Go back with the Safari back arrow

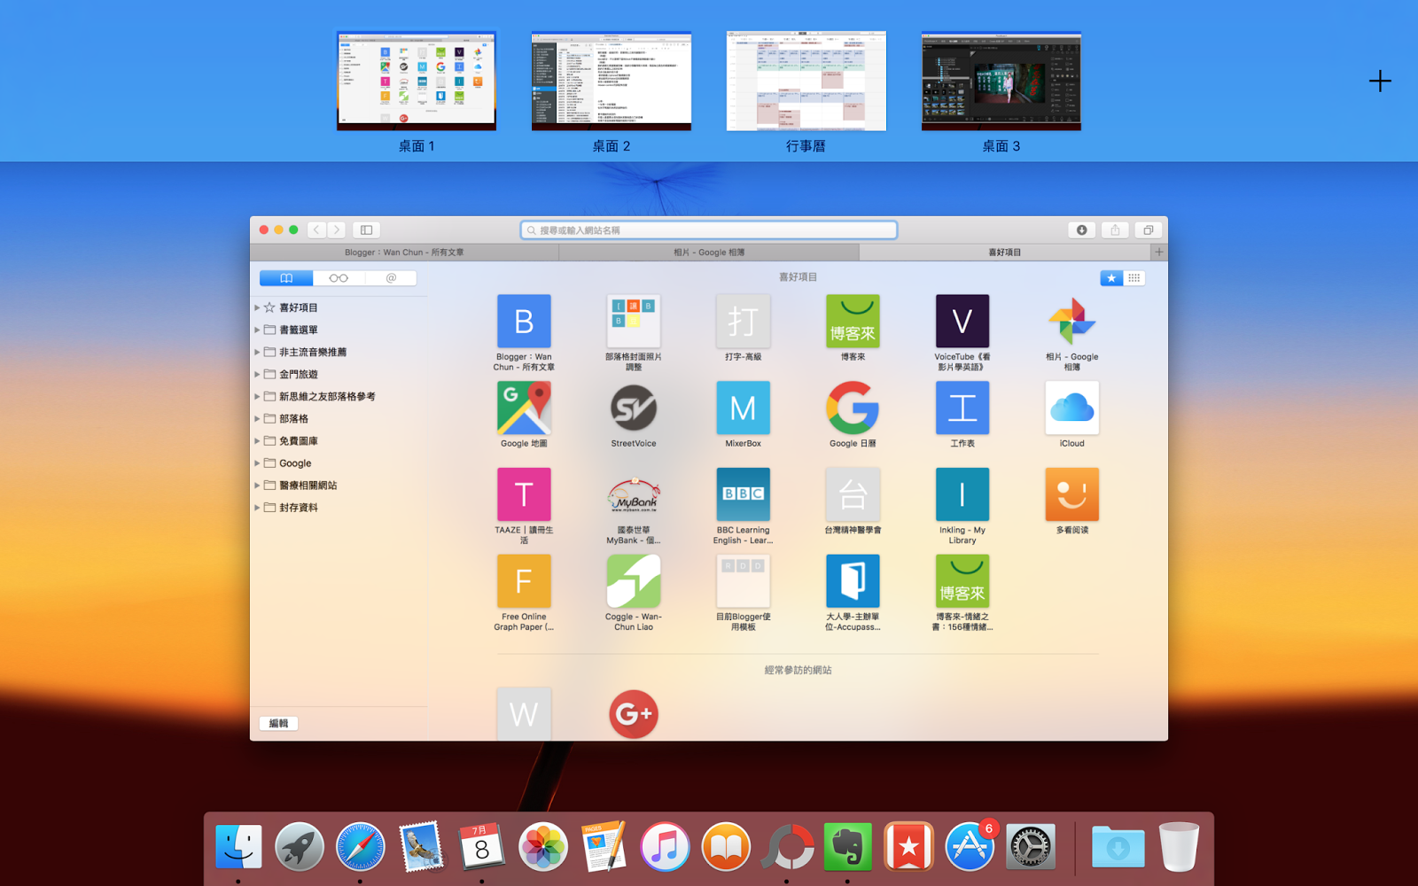point(317,229)
